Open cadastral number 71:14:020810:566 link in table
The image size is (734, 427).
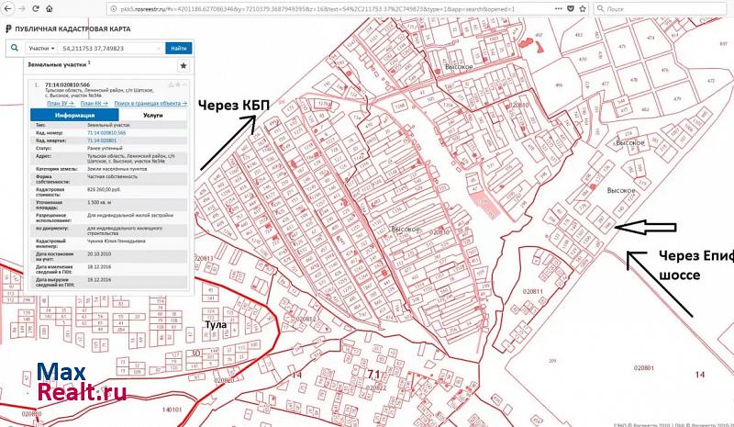click(x=106, y=132)
